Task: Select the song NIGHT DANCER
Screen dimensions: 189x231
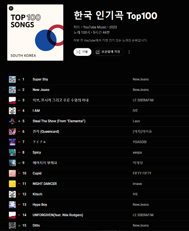Action: pos(44,184)
